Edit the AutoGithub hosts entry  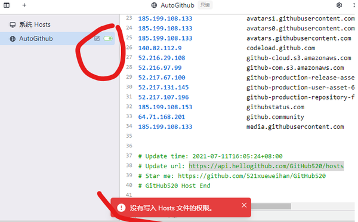point(97,38)
